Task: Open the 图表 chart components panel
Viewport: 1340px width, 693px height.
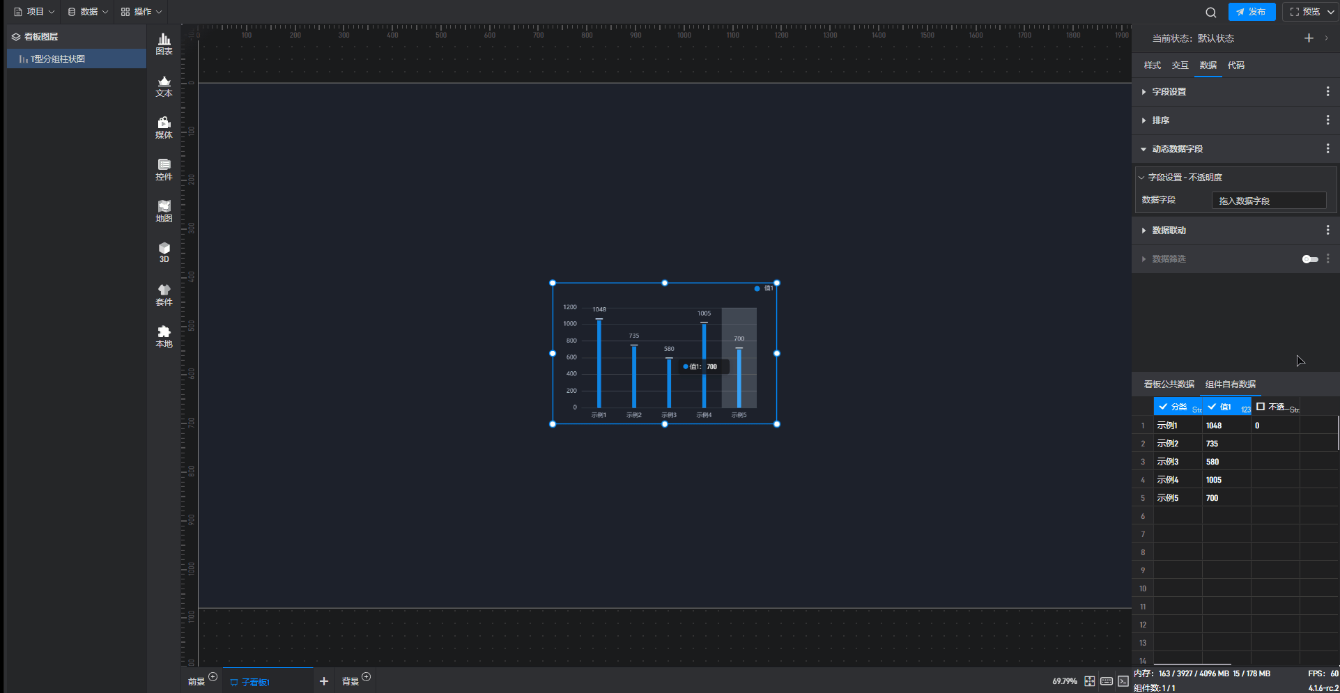Action: coord(164,44)
